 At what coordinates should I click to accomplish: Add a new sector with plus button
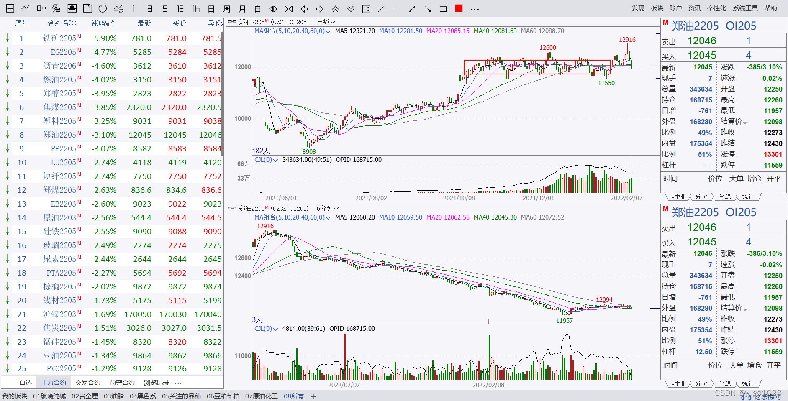click(313, 396)
